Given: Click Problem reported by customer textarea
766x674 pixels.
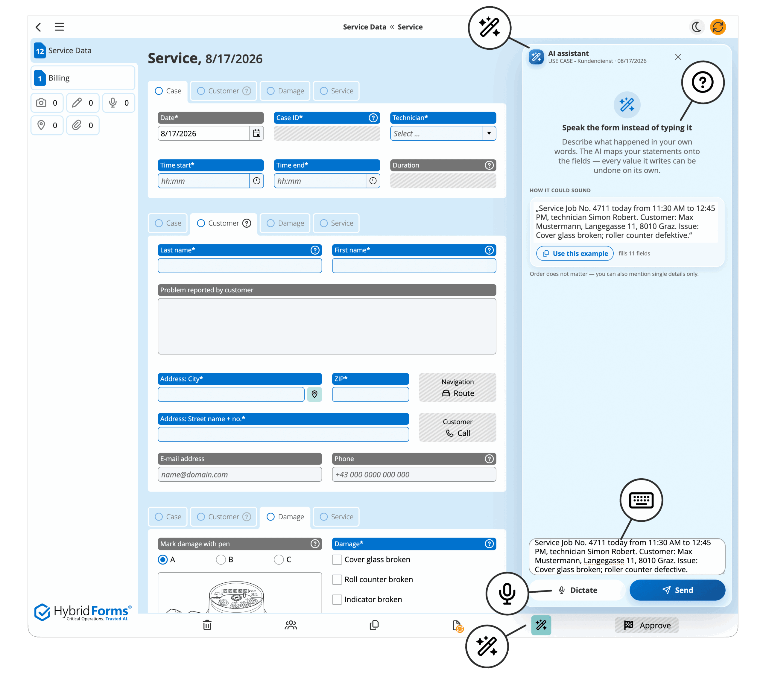Looking at the screenshot, I should (327, 326).
